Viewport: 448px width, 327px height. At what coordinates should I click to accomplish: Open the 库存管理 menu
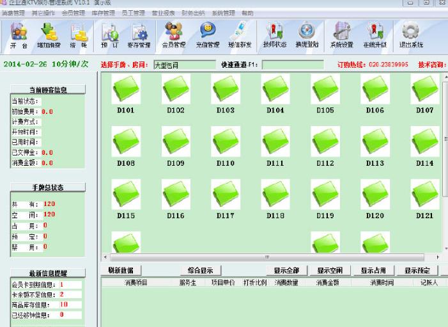[x=103, y=13]
